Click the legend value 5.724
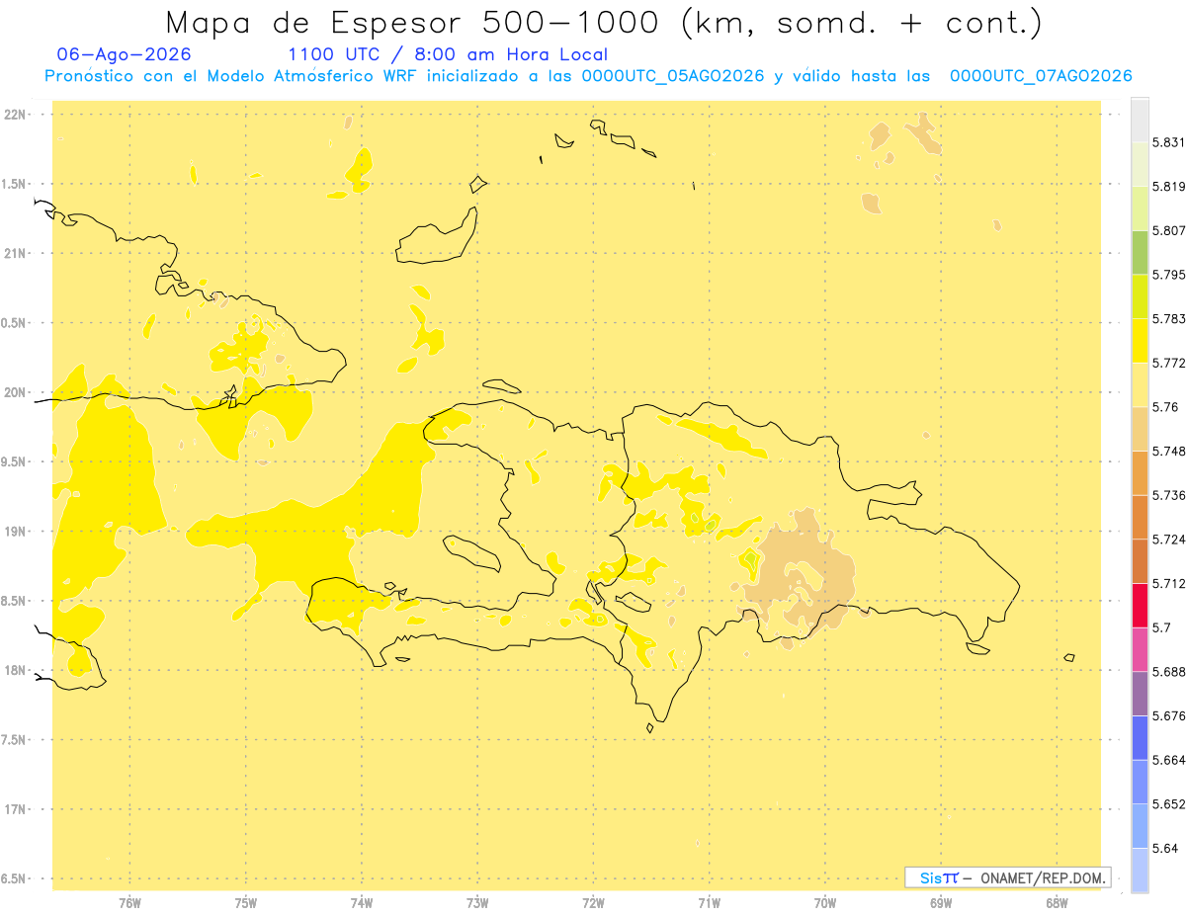 pyautogui.click(x=1169, y=540)
